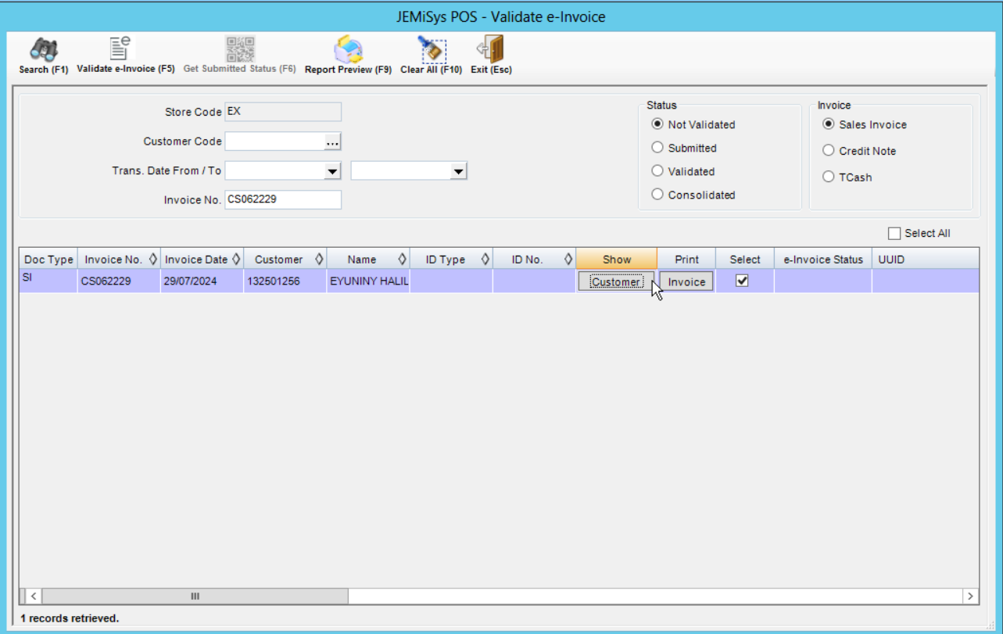
Task: Select the TCash invoice type
Action: point(828,176)
